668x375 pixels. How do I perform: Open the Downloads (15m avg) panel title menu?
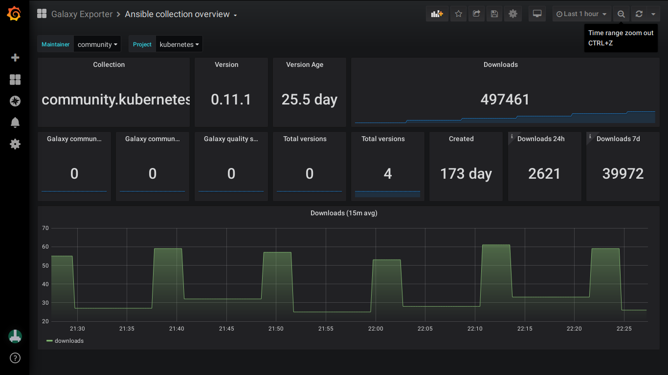[x=344, y=213]
